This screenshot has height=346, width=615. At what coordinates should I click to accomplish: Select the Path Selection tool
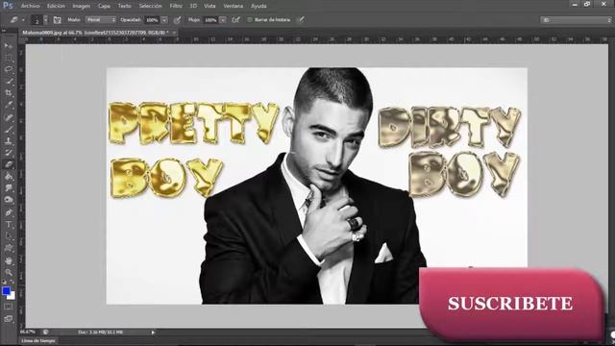[x=9, y=236]
